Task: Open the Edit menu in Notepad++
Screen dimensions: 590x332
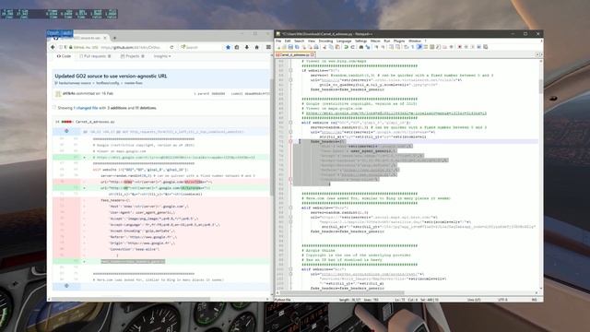Action: pyautogui.click(x=288, y=41)
